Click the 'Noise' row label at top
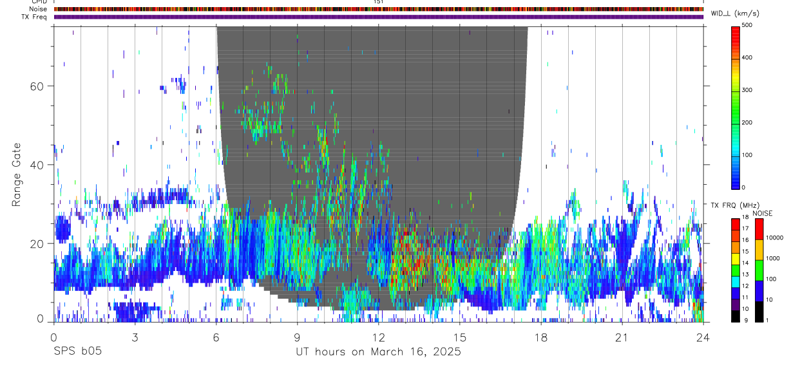 (x=39, y=9)
